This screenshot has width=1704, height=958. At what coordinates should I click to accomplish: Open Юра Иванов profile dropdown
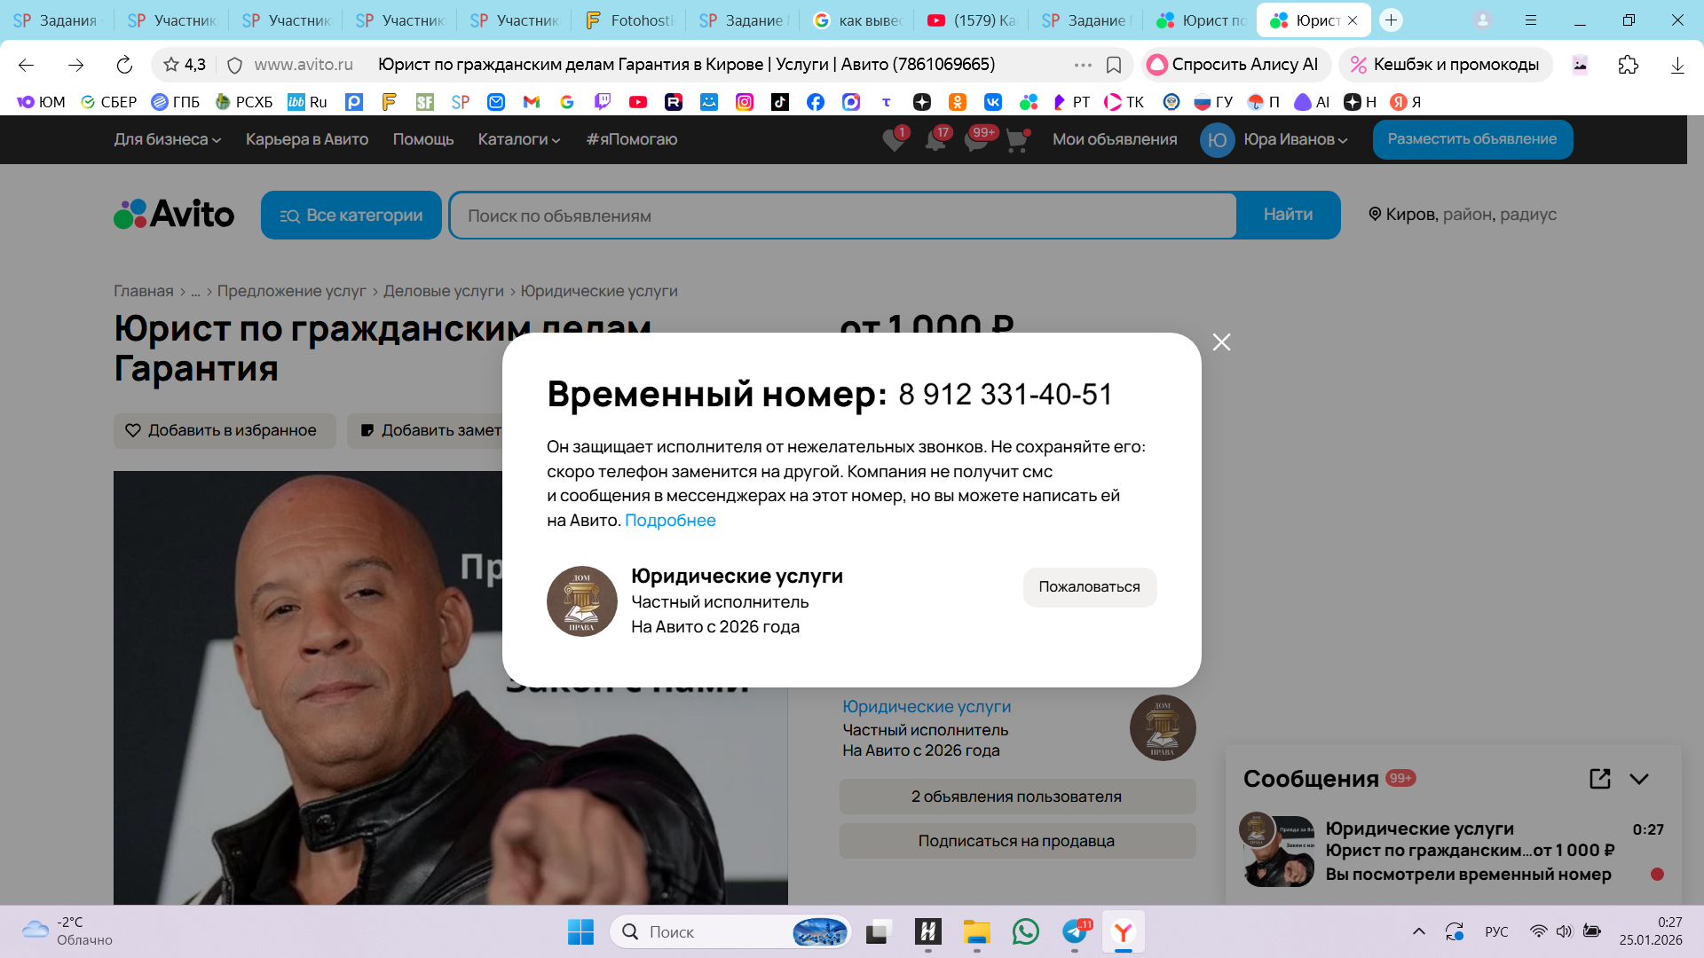pyautogui.click(x=1295, y=139)
